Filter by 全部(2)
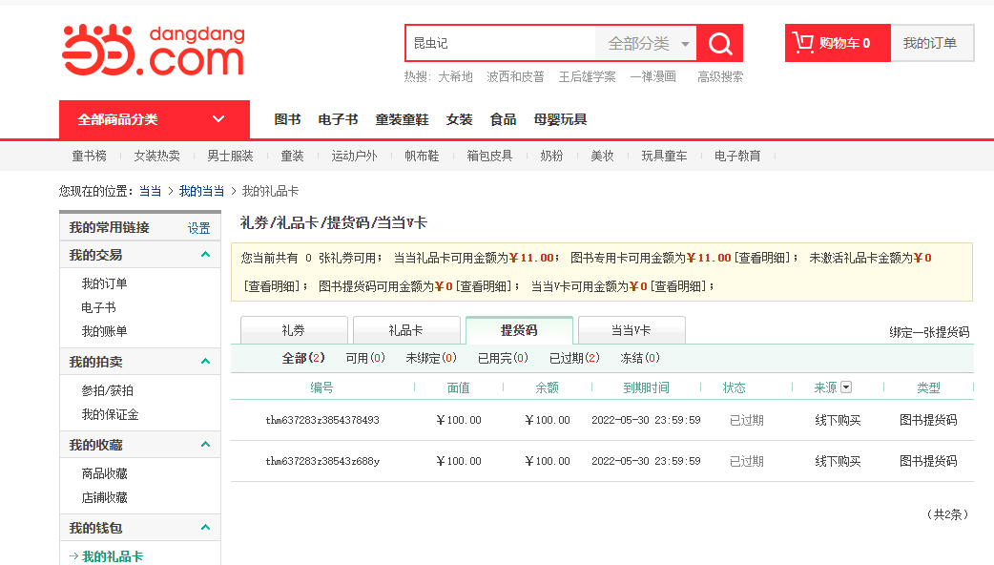 tap(303, 358)
